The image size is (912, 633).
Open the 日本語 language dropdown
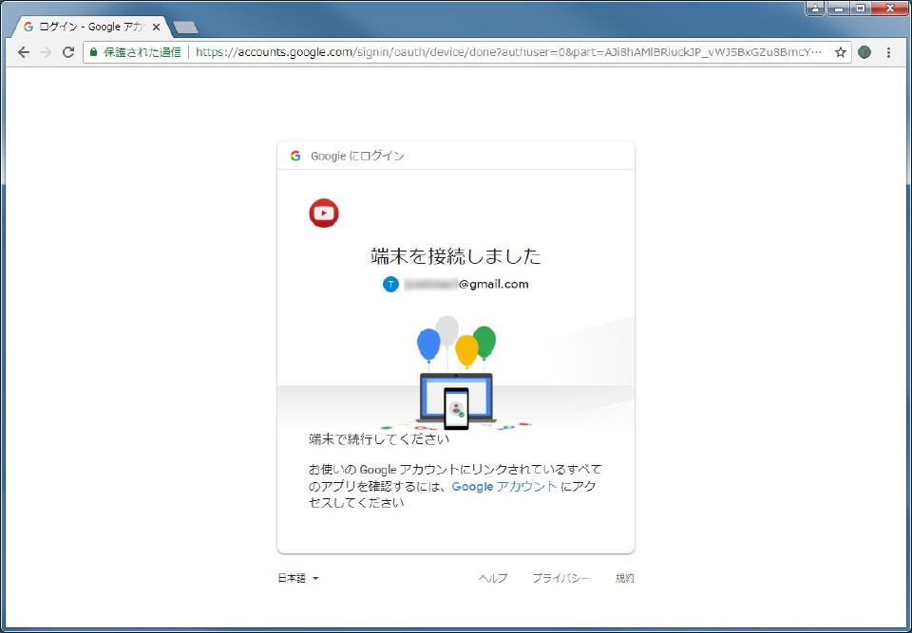pos(298,578)
